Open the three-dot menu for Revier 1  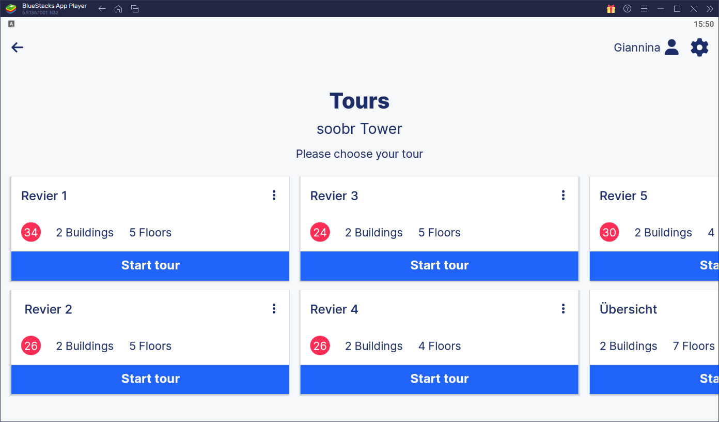(274, 195)
